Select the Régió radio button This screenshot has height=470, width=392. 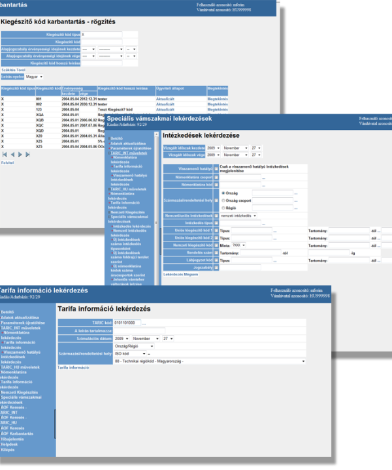pyautogui.click(x=222, y=208)
